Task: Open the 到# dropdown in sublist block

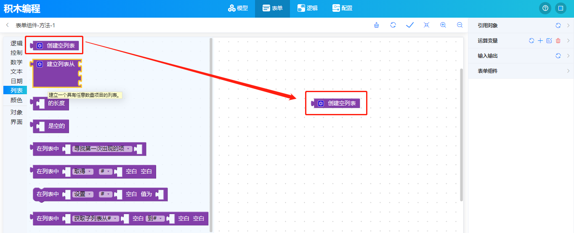Action: (x=155, y=219)
